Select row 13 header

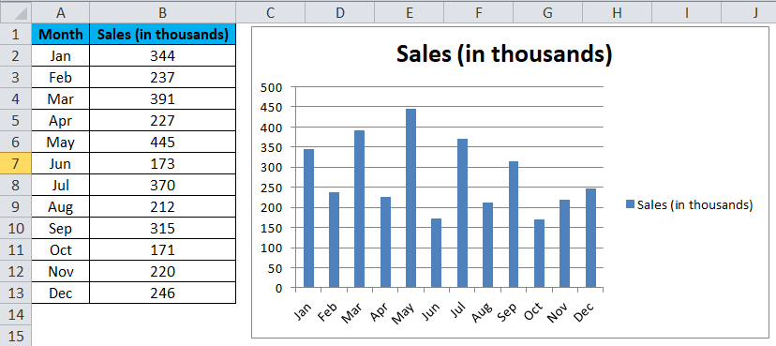pos(15,293)
